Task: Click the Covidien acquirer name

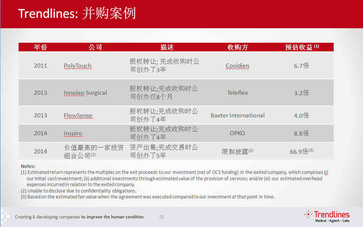Action: click(237, 66)
